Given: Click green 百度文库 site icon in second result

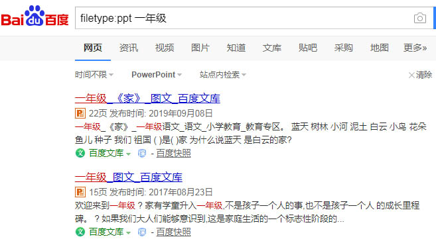Looking at the screenshot, I should [x=80, y=232].
